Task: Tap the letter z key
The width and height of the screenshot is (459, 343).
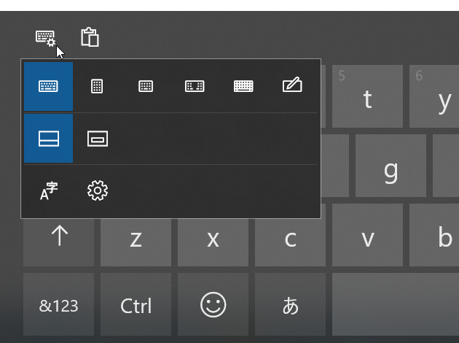Action: coord(136,242)
